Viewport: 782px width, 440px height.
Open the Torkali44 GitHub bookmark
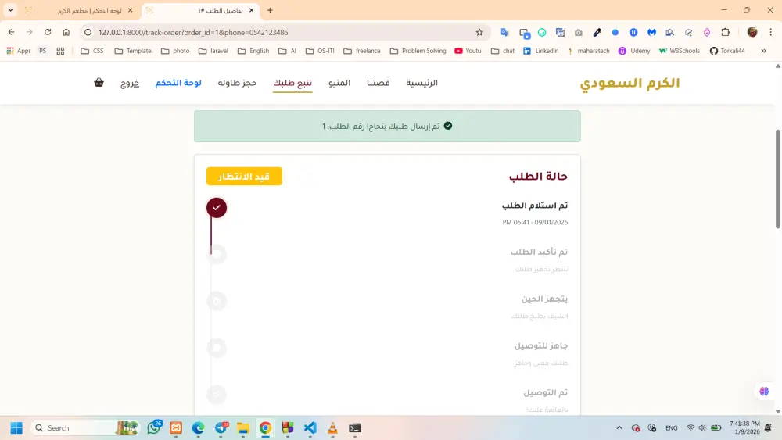pos(727,51)
